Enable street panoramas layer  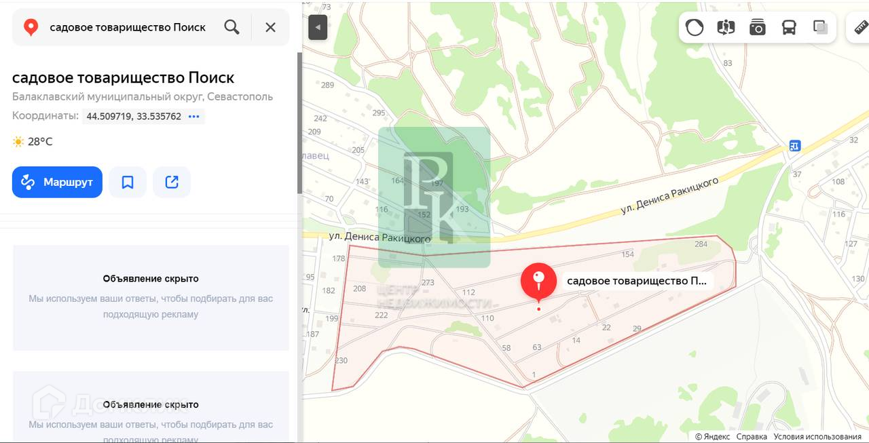(726, 28)
